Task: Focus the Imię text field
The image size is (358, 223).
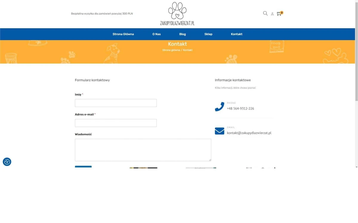Action: 116,103
